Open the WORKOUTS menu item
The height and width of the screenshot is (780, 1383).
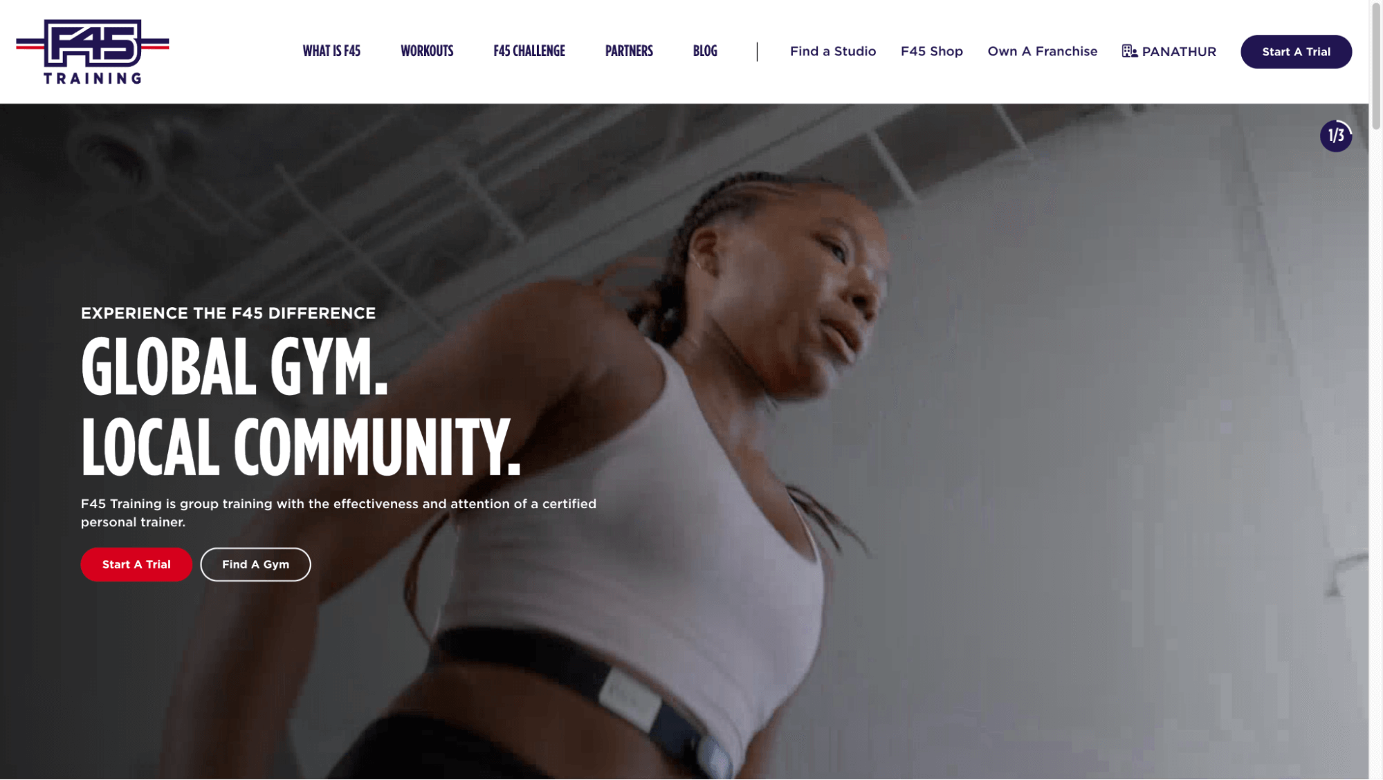point(427,51)
